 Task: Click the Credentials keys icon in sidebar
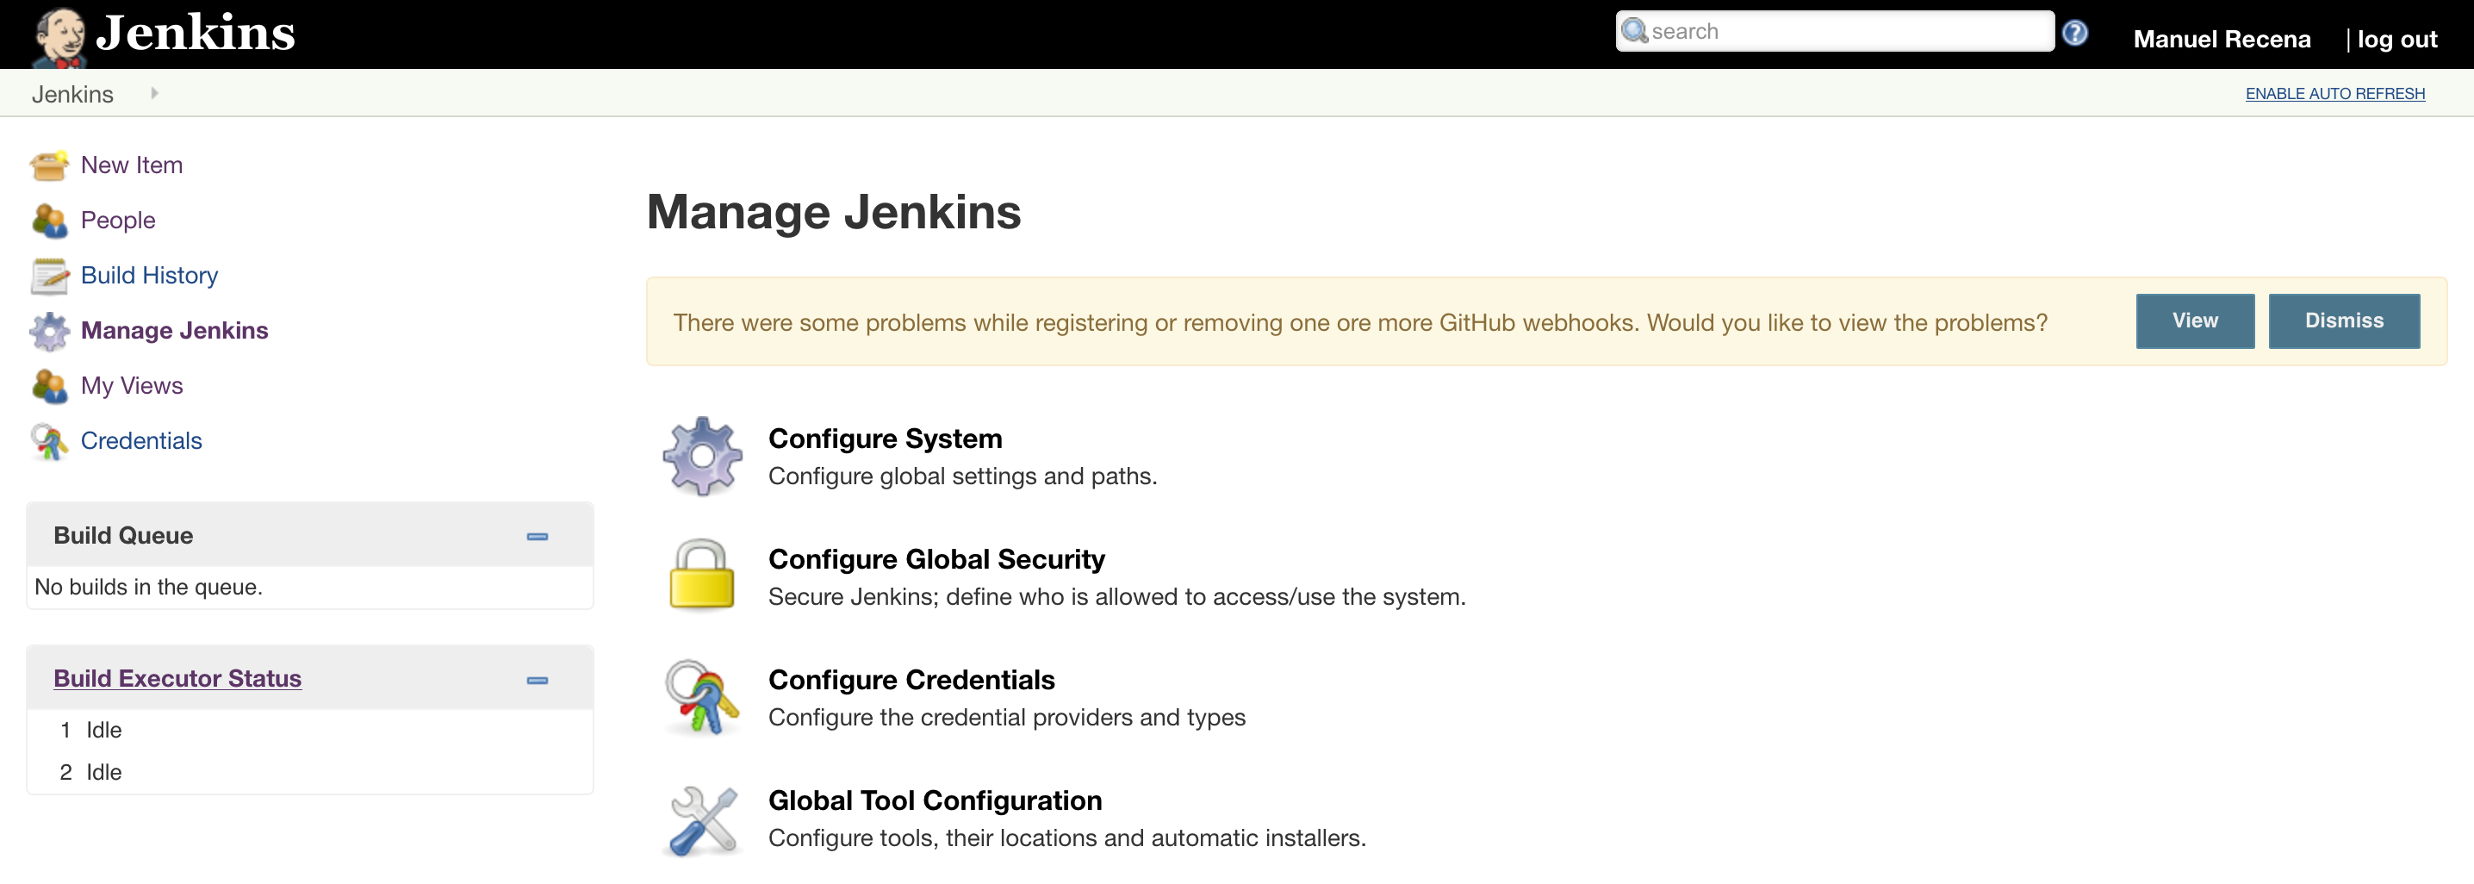tap(49, 442)
